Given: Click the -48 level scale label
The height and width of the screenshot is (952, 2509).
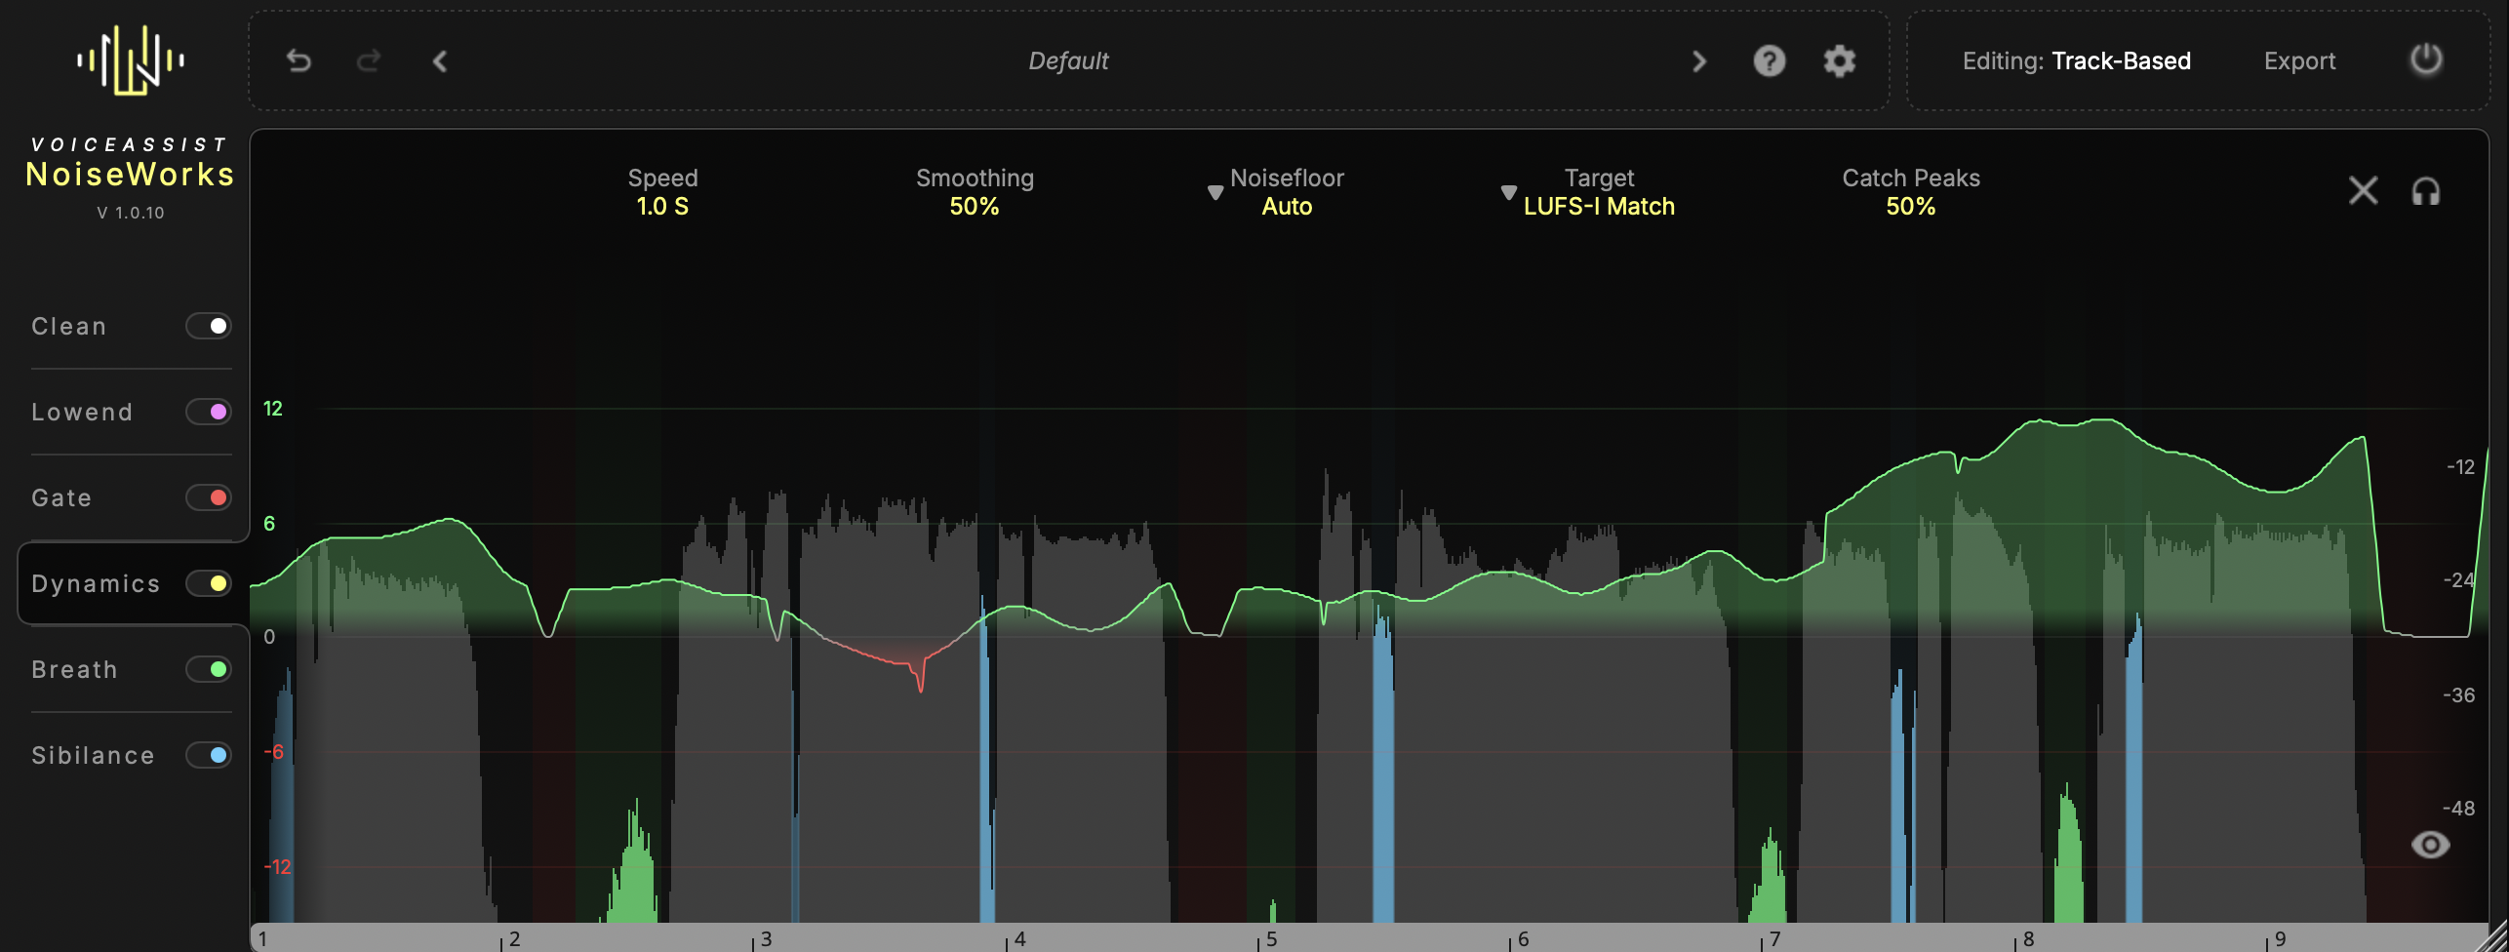Looking at the screenshot, I should tap(2458, 809).
